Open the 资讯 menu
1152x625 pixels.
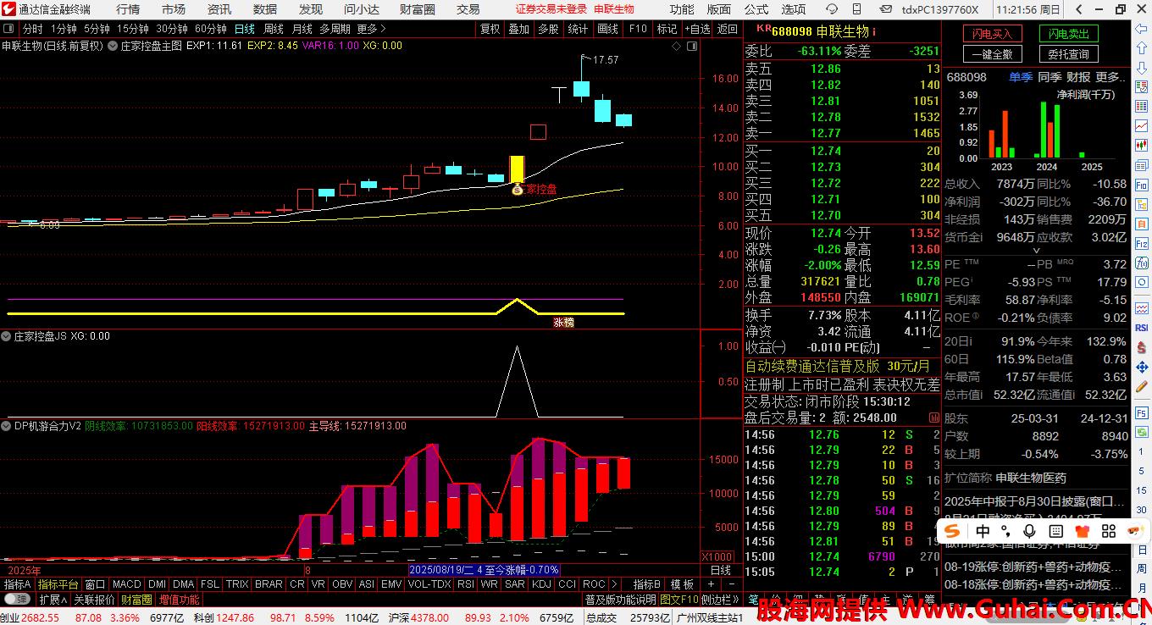coord(219,9)
